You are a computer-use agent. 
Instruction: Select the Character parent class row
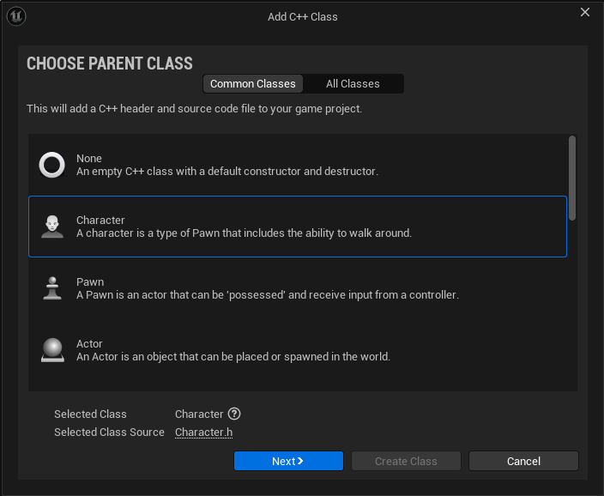pyautogui.click(x=300, y=227)
